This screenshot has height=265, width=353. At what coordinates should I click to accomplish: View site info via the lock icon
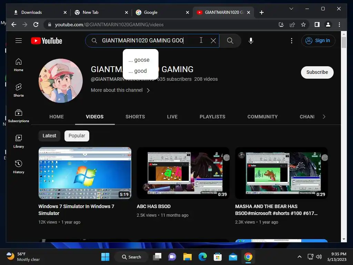click(50, 24)
